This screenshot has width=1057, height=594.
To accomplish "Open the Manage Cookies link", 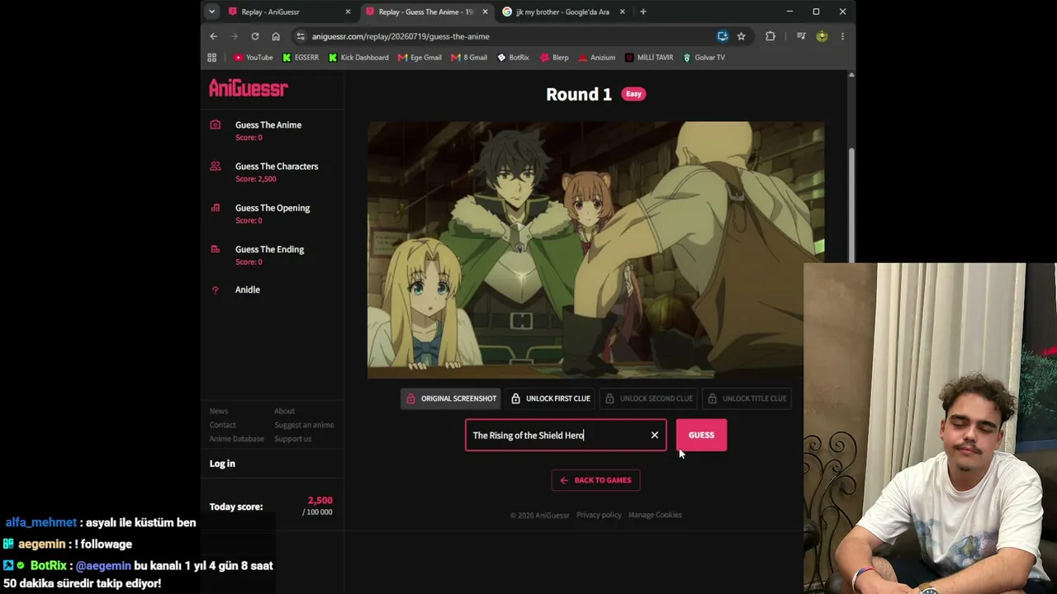I will (655, 515).
